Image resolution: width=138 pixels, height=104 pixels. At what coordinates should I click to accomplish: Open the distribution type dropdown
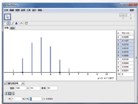point(16,83)
